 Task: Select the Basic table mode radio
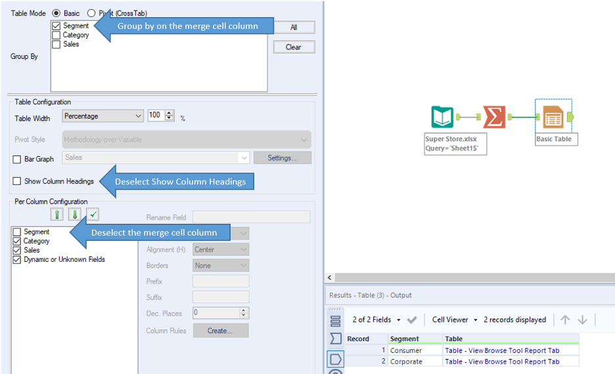pos(56,13)
